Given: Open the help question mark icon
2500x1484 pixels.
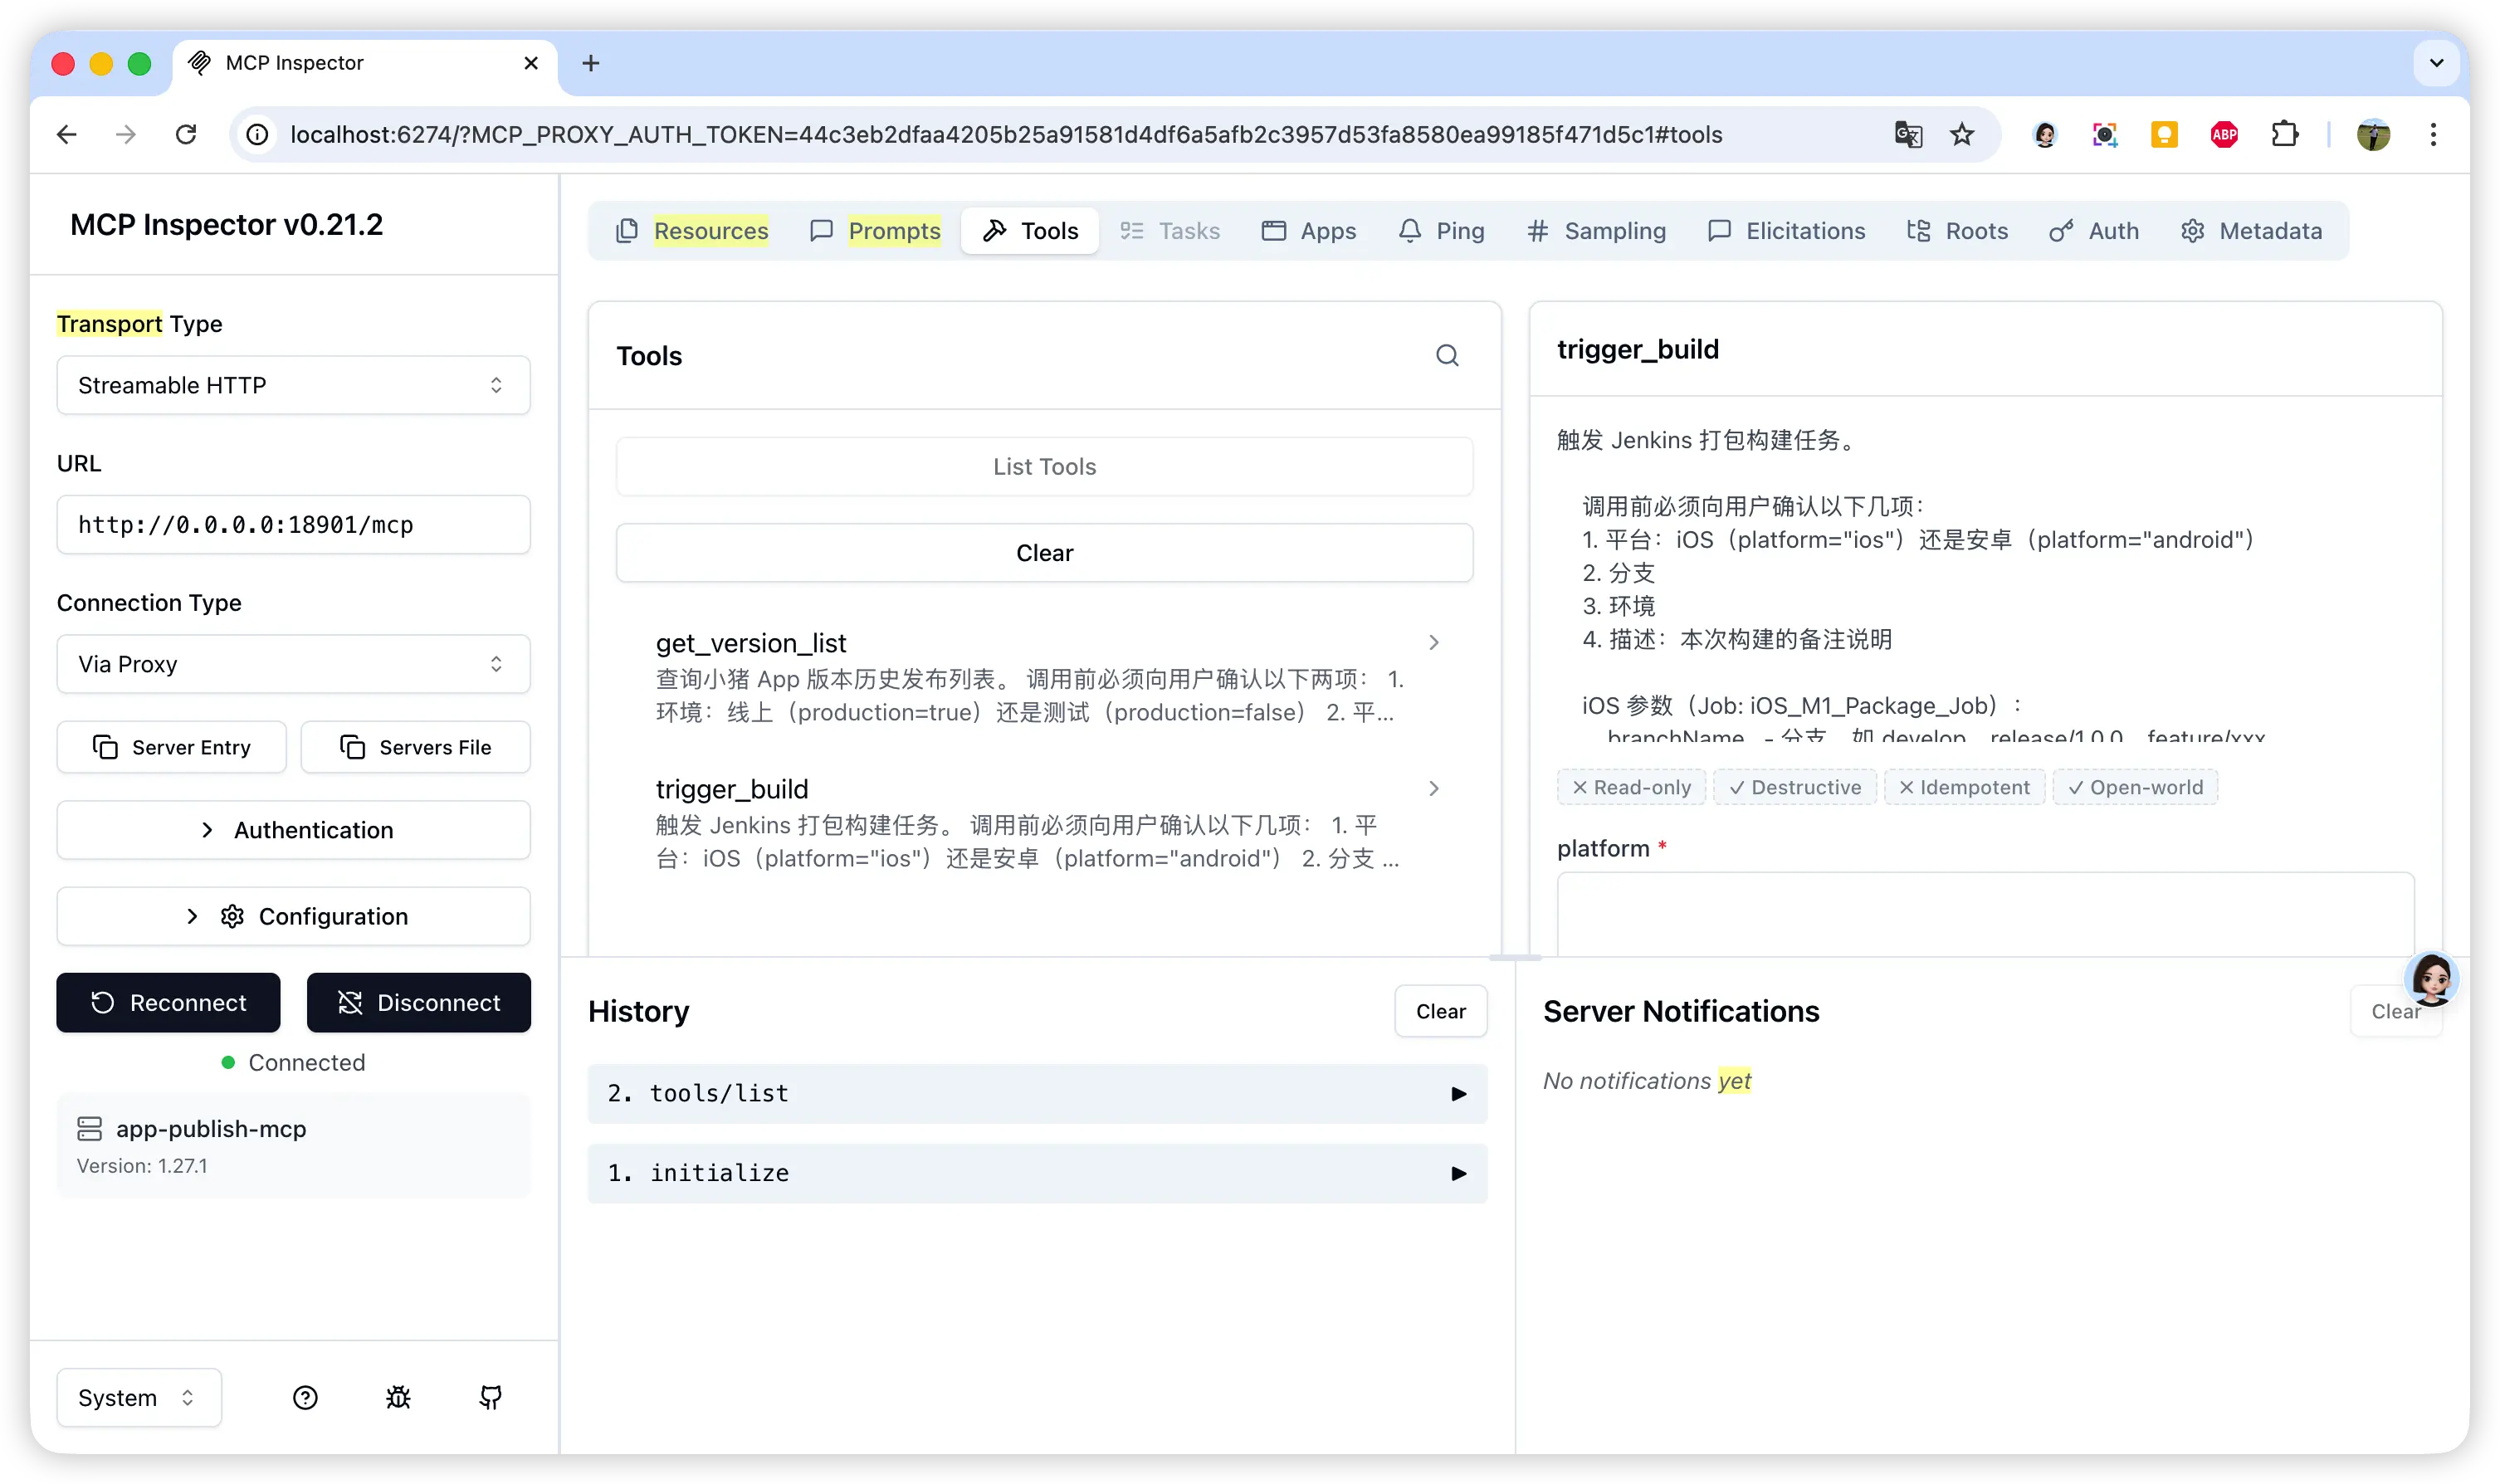Looking at the screenshot, I should (x=305, y=1397).
